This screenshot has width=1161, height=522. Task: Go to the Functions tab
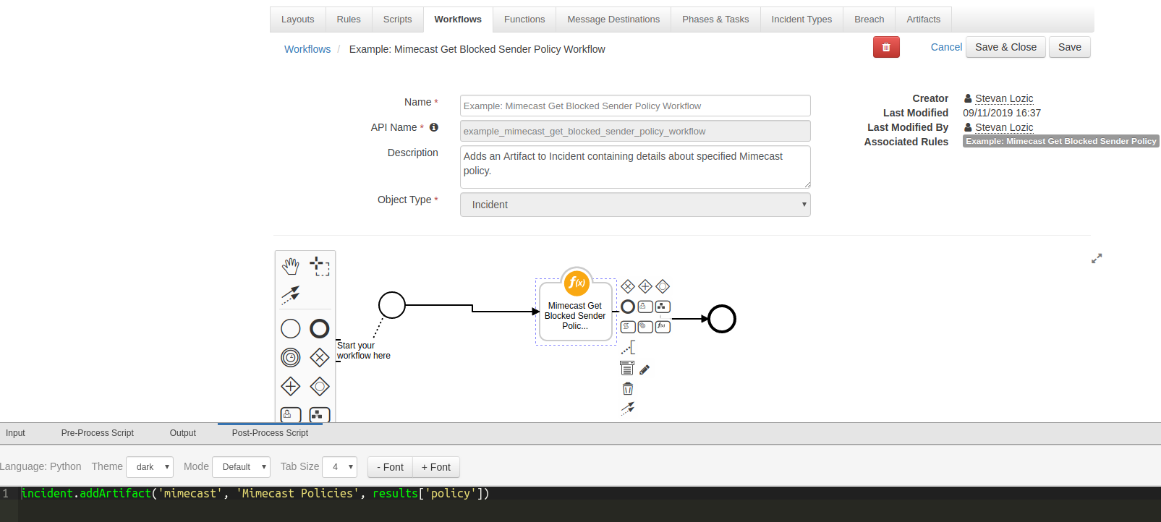524,20
